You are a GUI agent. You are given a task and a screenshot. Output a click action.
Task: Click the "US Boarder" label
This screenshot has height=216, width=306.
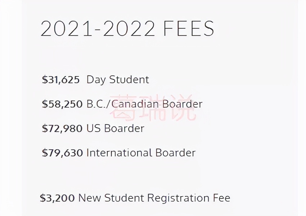coord(115,128)
